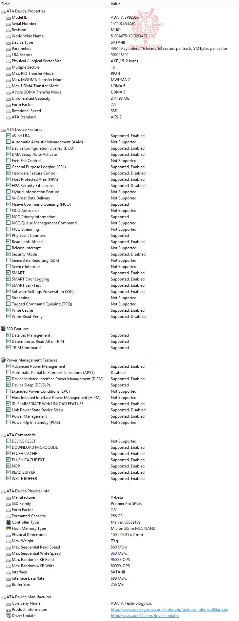Click the icon beside Rotational Speed

[x=9, y=111]
